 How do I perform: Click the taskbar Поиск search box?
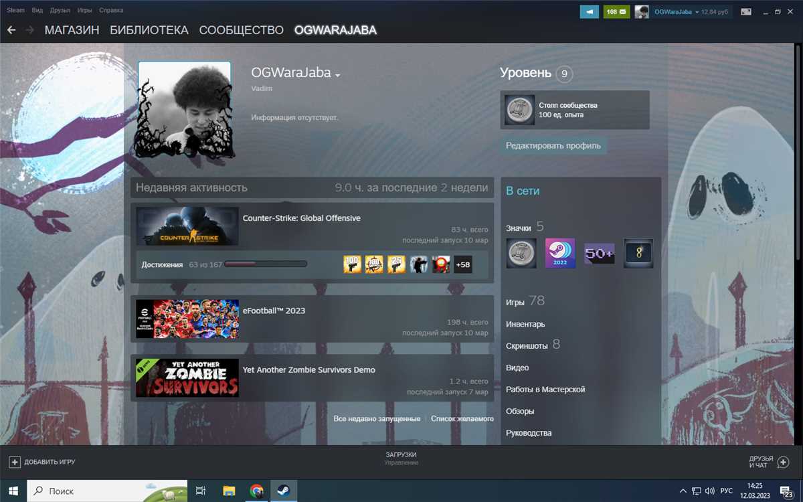point(107,491)
